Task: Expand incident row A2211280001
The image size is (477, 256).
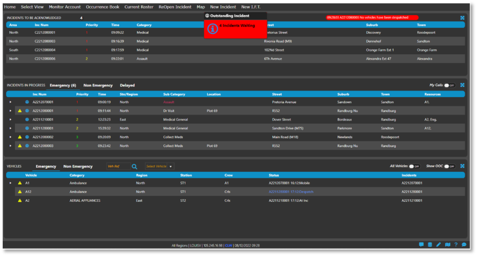Action: (x=10, y=128)
